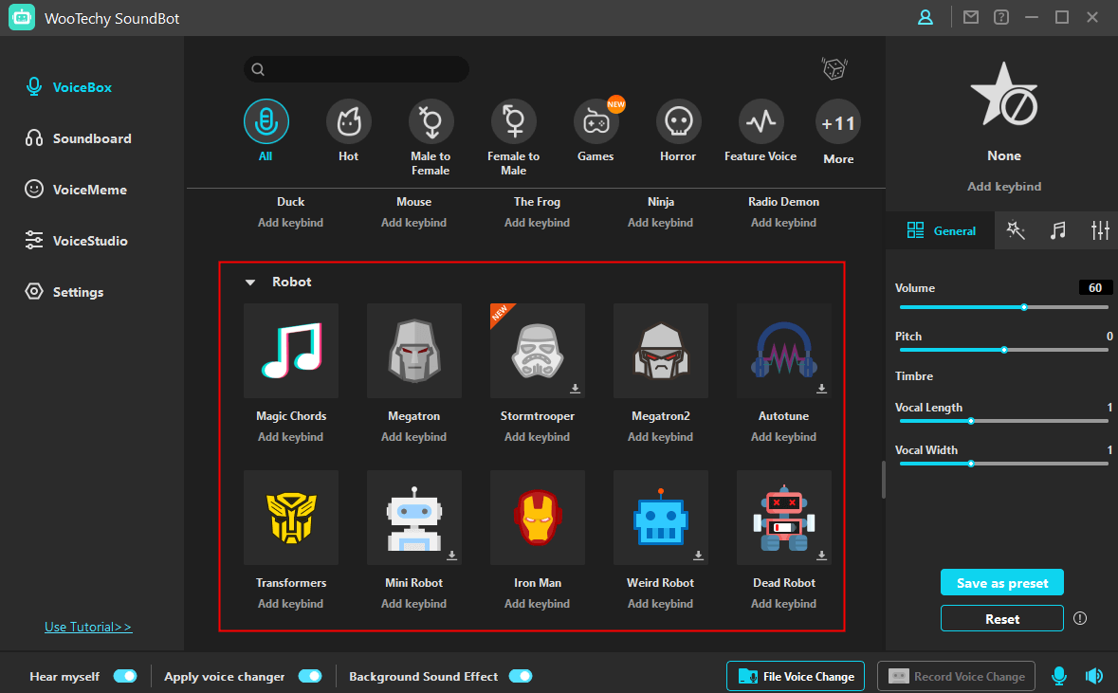The image size is (1118, 693).
Task: Download the Dead Robot voice
Action: 821,556
